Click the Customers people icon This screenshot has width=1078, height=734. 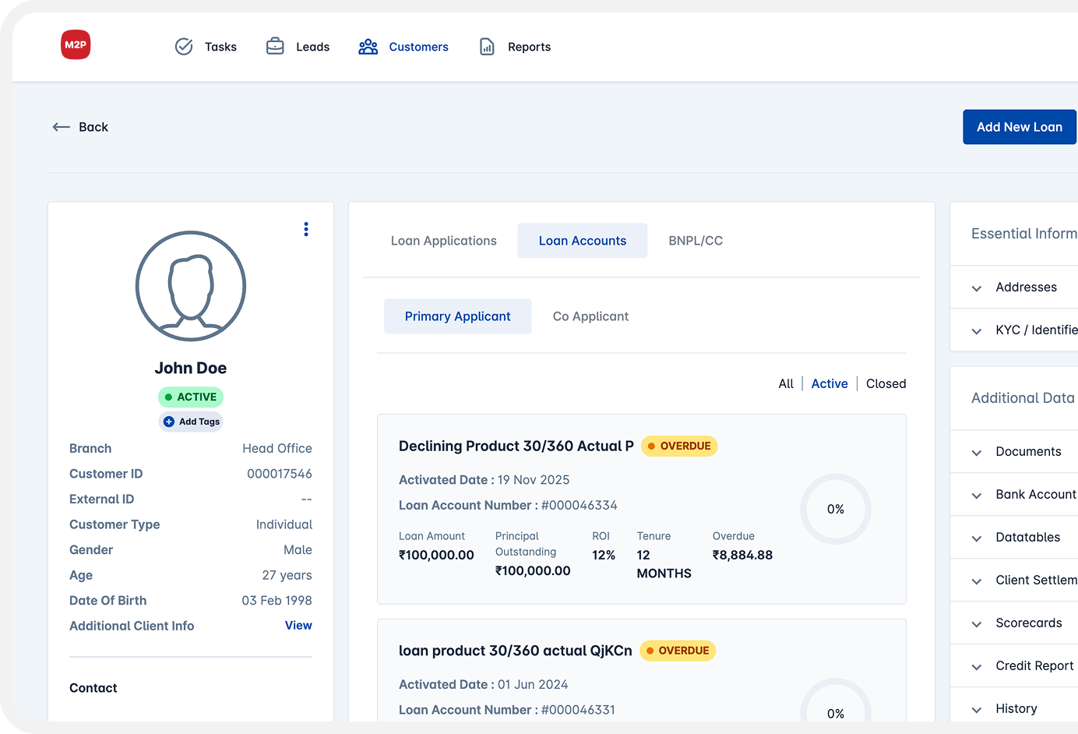[x=368, y=47]
